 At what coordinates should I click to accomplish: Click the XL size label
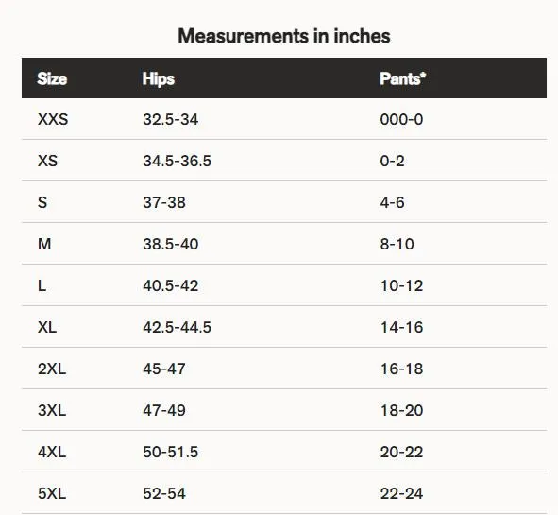[x=47, y=327]
